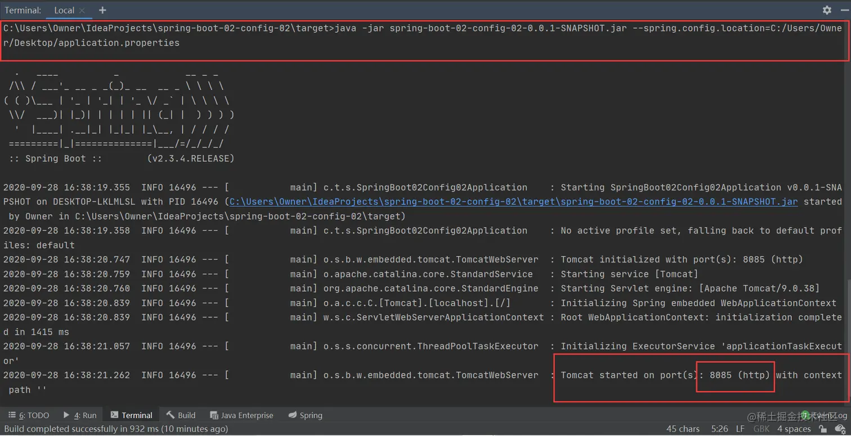Click the Build completed successfully status message
The height and width of the screenshot is (436, 851).
point(116,429)
